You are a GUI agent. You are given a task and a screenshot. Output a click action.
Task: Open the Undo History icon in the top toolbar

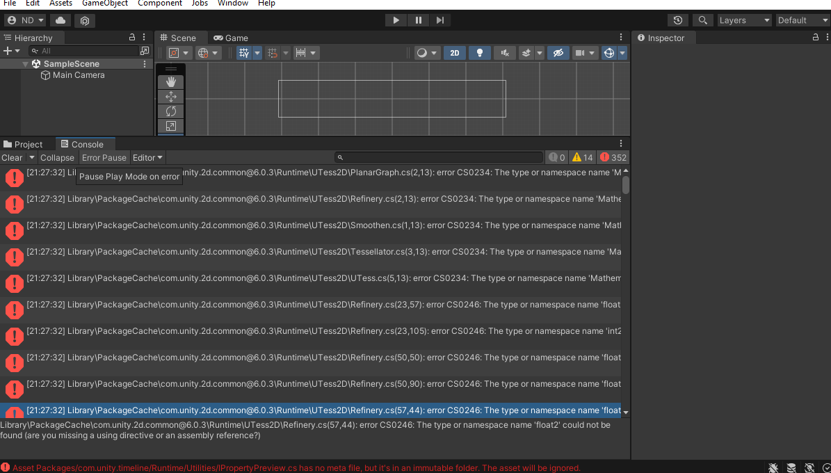click(x=678, y=20)
